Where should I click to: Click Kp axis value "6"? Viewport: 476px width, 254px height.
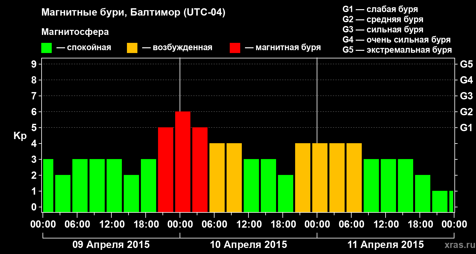[35, 112]
